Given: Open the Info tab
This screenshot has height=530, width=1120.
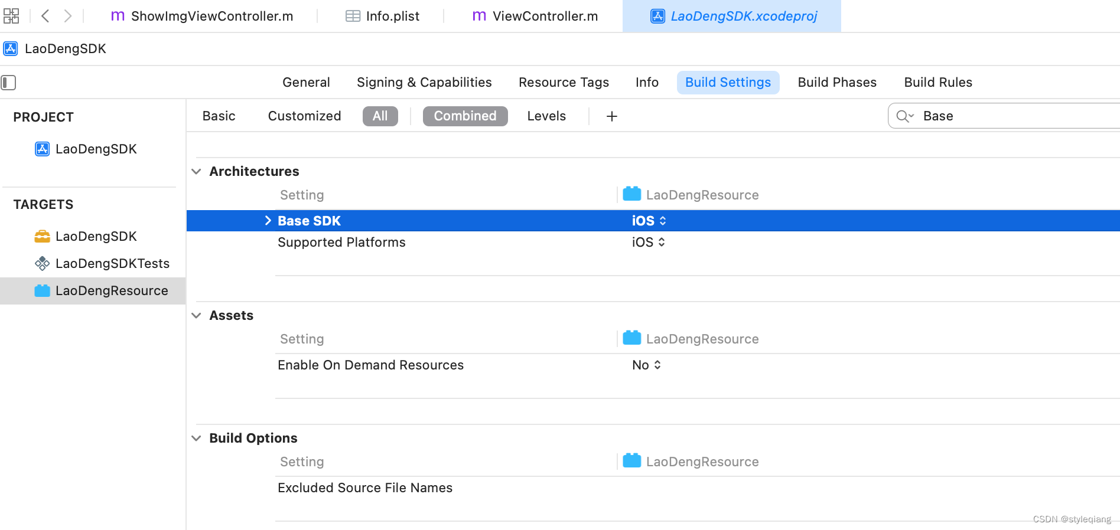Looking at the screenshot, I should point(647,82).
